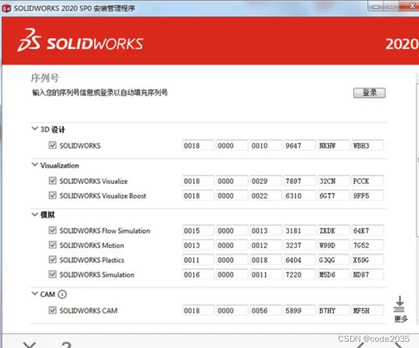Click the CAM info circle icon
Screen dimensions: 419x348
(62, 294)
